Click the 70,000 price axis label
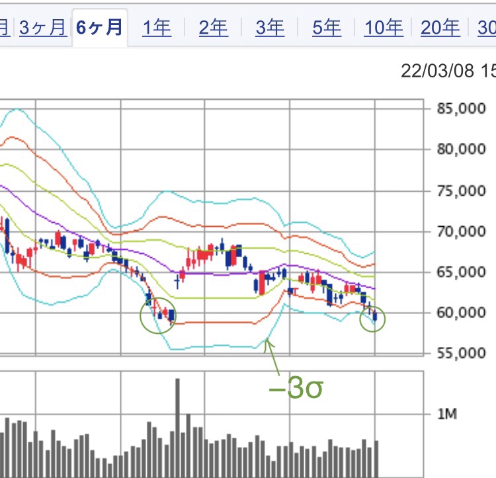496x478 pixels. (x=461, y=232)
